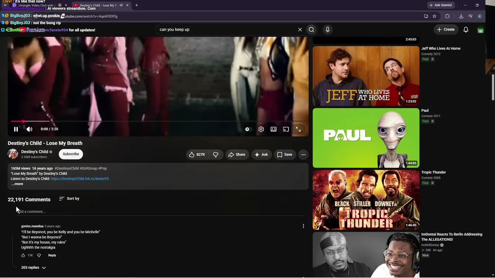Like the video with 827K likes
495x278 pixels.
pyautogui.click(x=197, y=154)
